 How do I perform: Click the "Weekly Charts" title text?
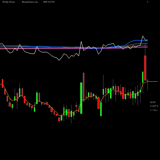tap(9, 2)
